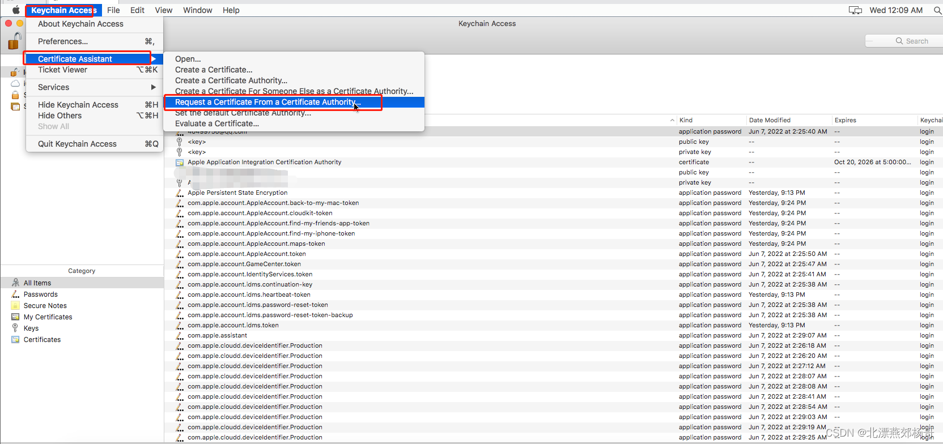Click the My Certificates category icon
The image size is (943, 444).
(15, 317)
